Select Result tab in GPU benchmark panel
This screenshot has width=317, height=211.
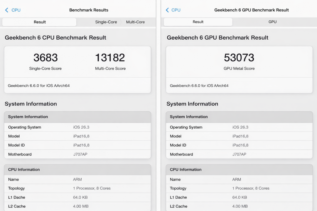(198, 22)
